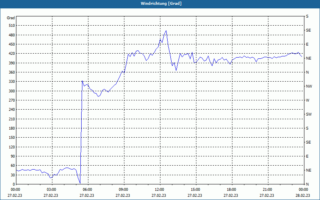Select the 480 y-axis value
This screenshot has width=320, height=200.
click(12, 35)
